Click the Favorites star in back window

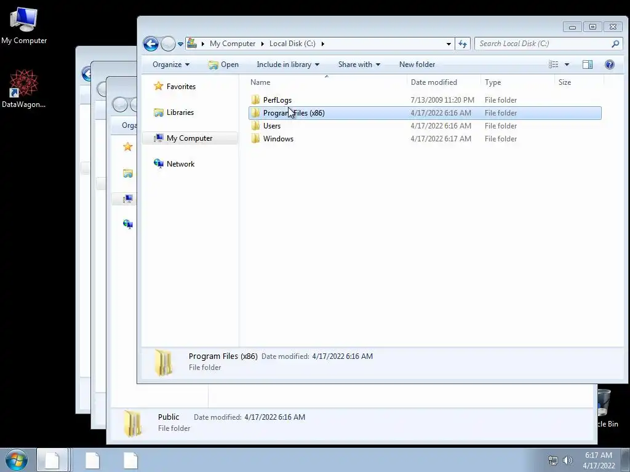[128, 147]
